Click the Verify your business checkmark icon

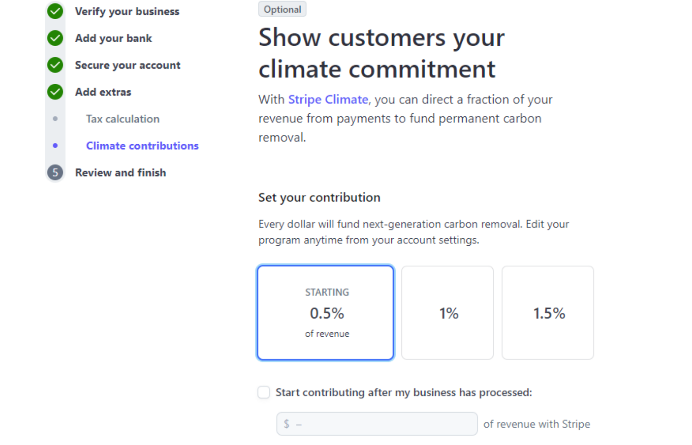tap(55, 11)
